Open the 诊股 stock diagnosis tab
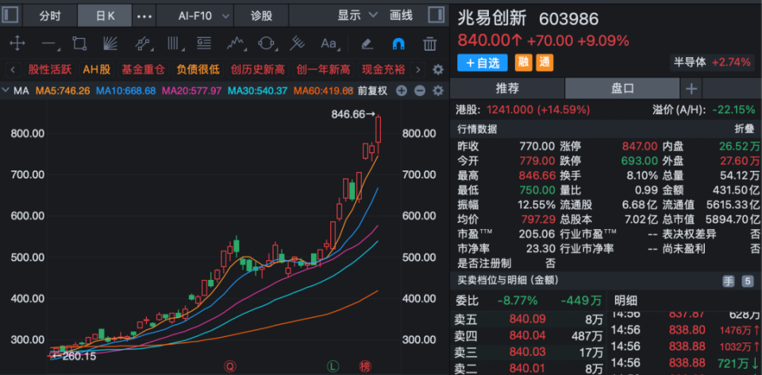 pos(261,16)
